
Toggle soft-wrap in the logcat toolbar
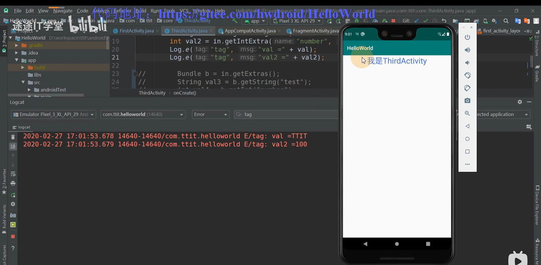(x=13, y=174)
